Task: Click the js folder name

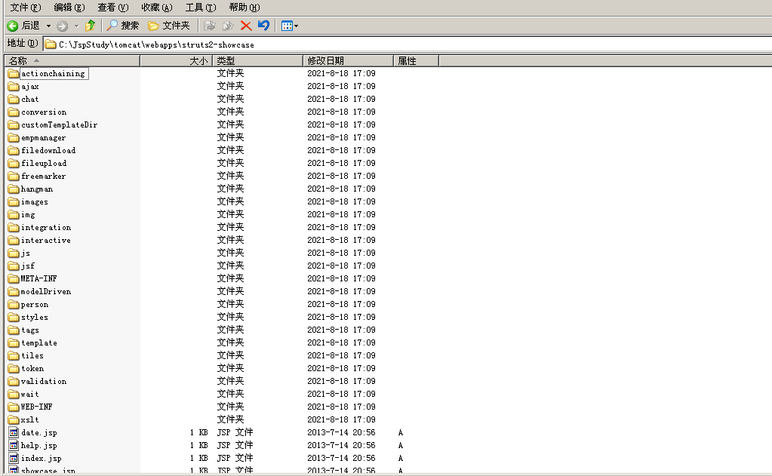Action: [26, 253]
